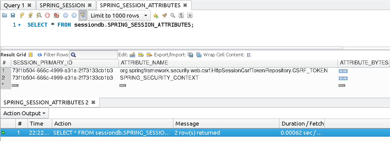Close the SPRING_SESSION_ATTRIBUTES 2 result tab
The width and height of the screenshot is (390, 141).
[93, 102]
